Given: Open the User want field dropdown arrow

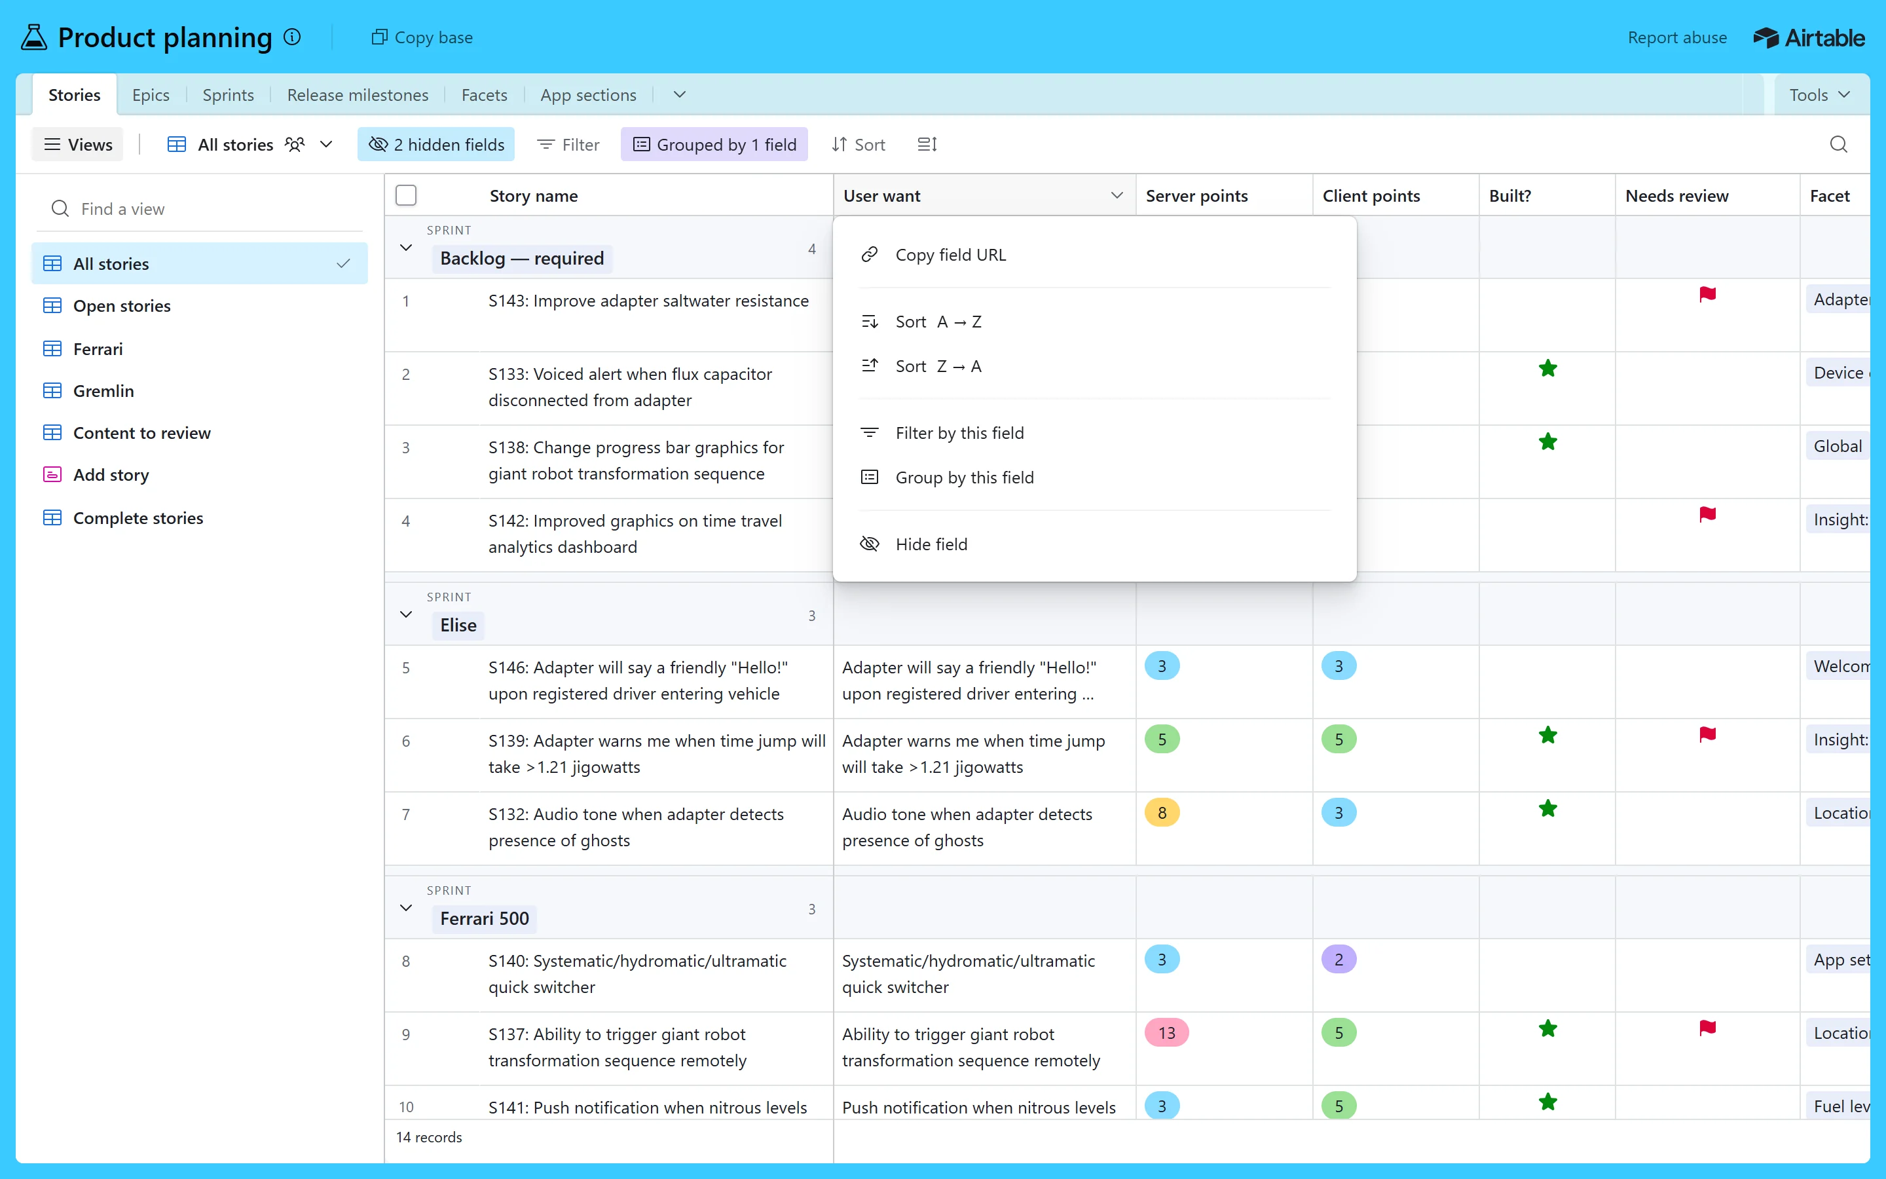Looking at the screenshot, I should coord(1117,195).
